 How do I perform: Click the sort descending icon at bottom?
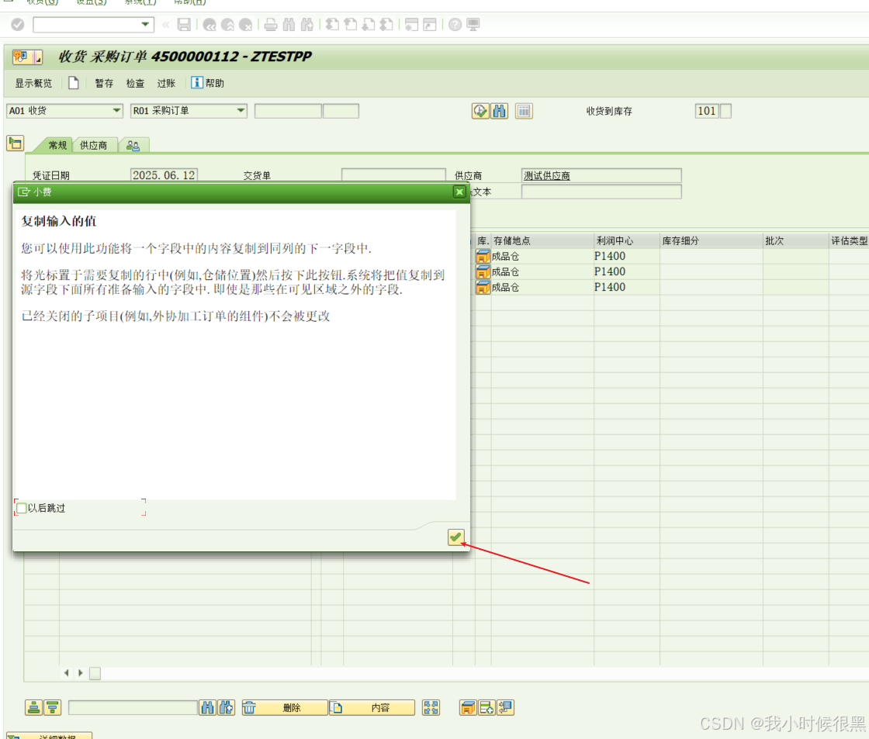click(x=53, y=707)
